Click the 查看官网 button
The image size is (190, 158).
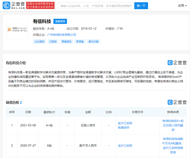point(60,21)
